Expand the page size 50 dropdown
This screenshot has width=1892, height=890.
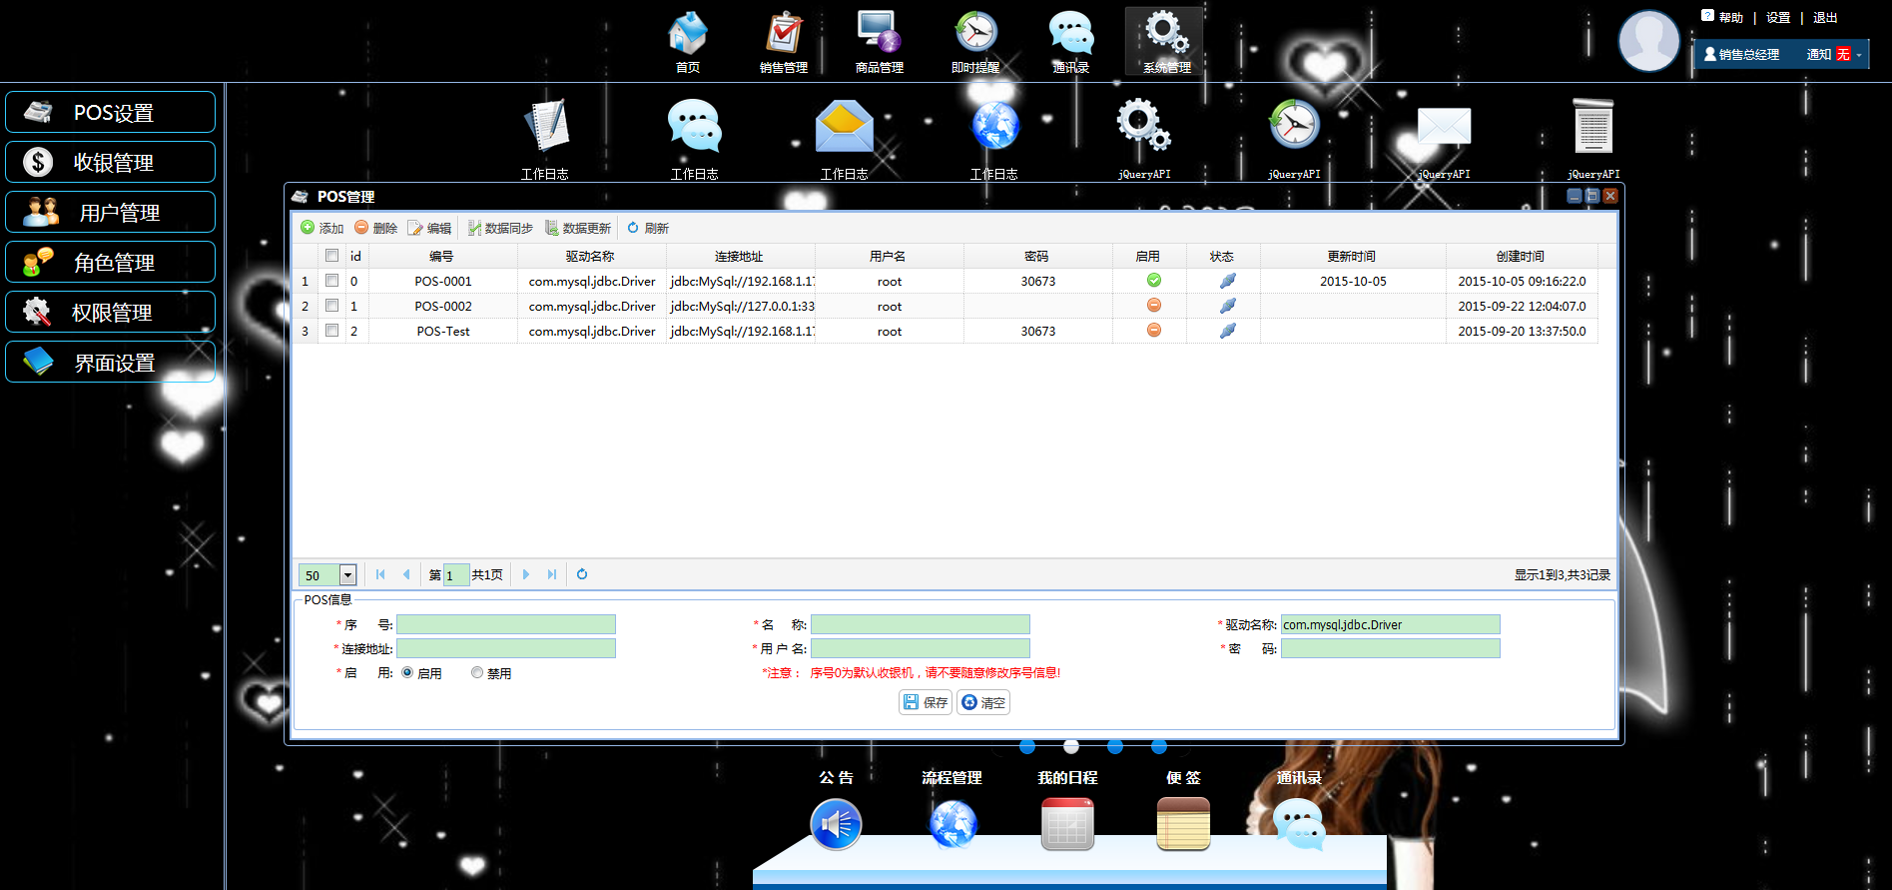click(x=347, y=575)
